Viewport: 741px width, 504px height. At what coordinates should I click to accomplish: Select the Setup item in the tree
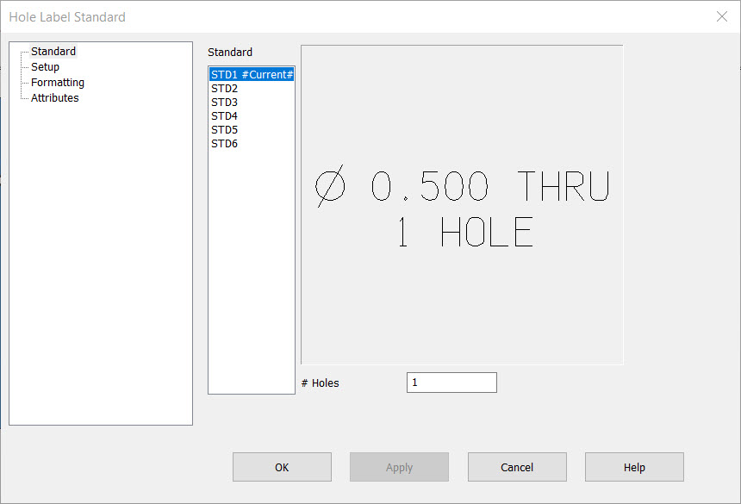point(45,66)
